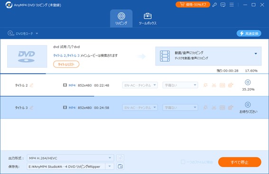Click the key register icon

(x=214, y=5)
